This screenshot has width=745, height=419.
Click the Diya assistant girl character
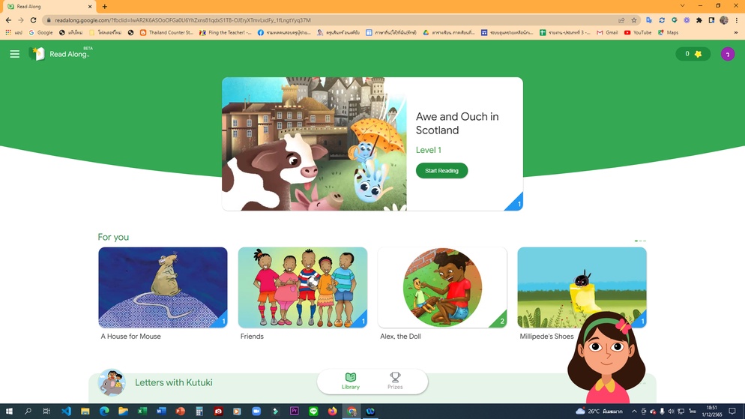click(x=606, y=358)
